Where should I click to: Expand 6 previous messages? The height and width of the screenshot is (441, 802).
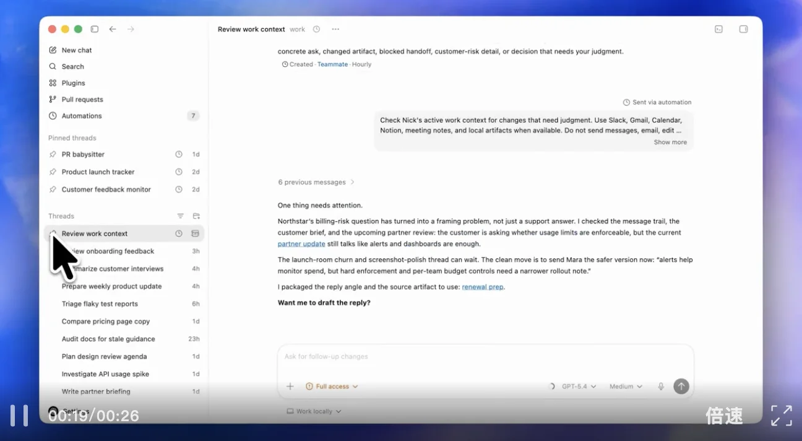coord(316,182)
